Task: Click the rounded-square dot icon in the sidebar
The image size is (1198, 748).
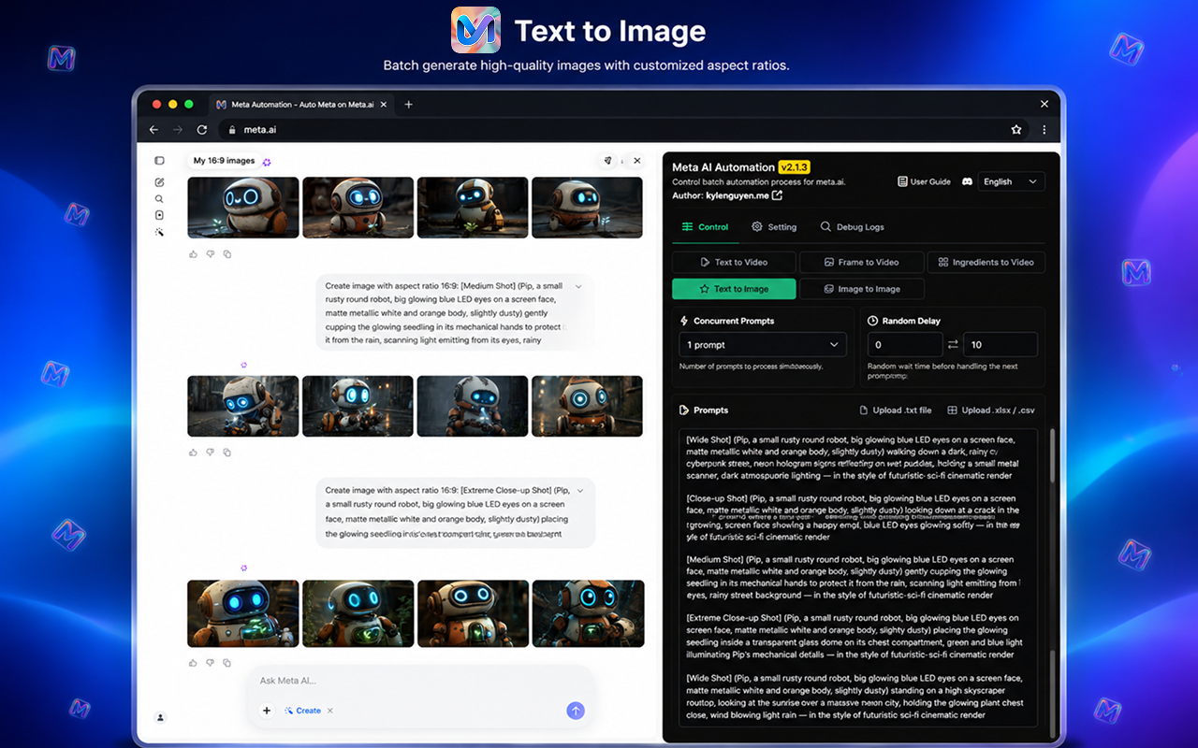Action: click(159, 215)
